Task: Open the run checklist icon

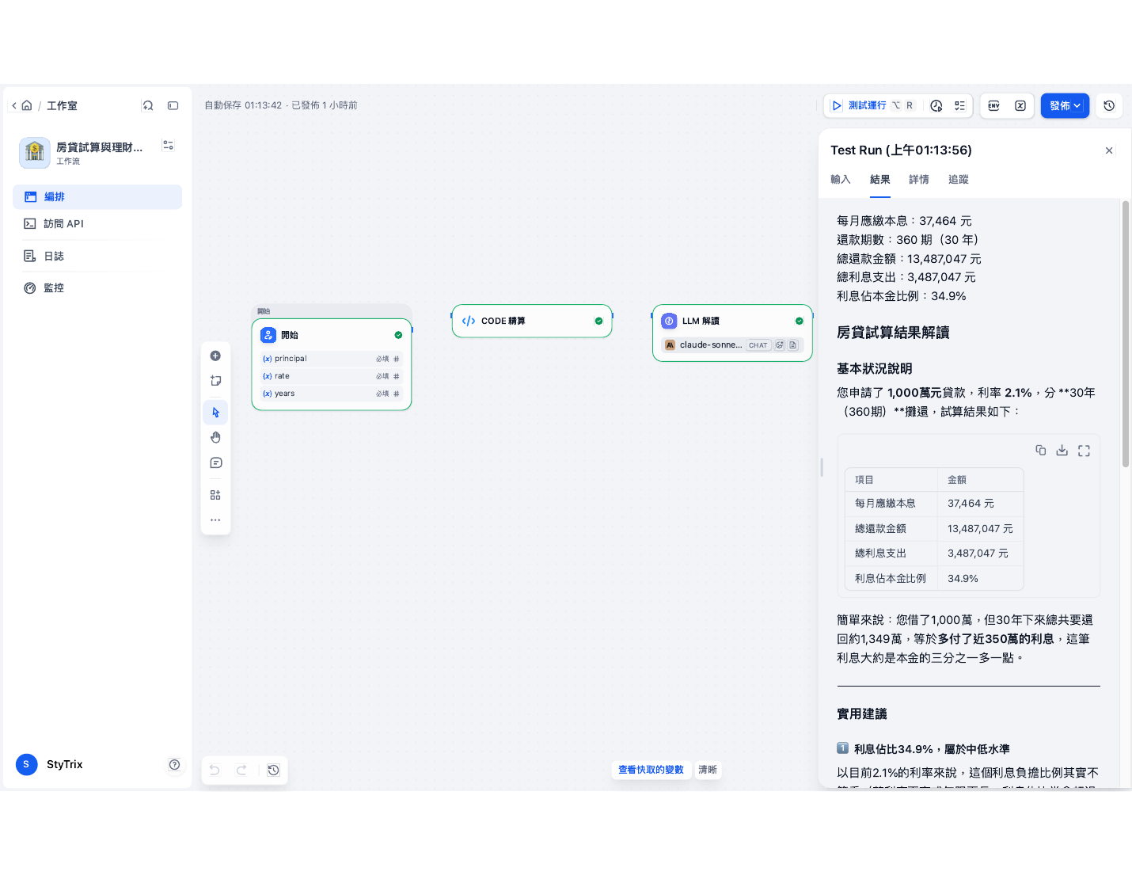Action: 959,105
